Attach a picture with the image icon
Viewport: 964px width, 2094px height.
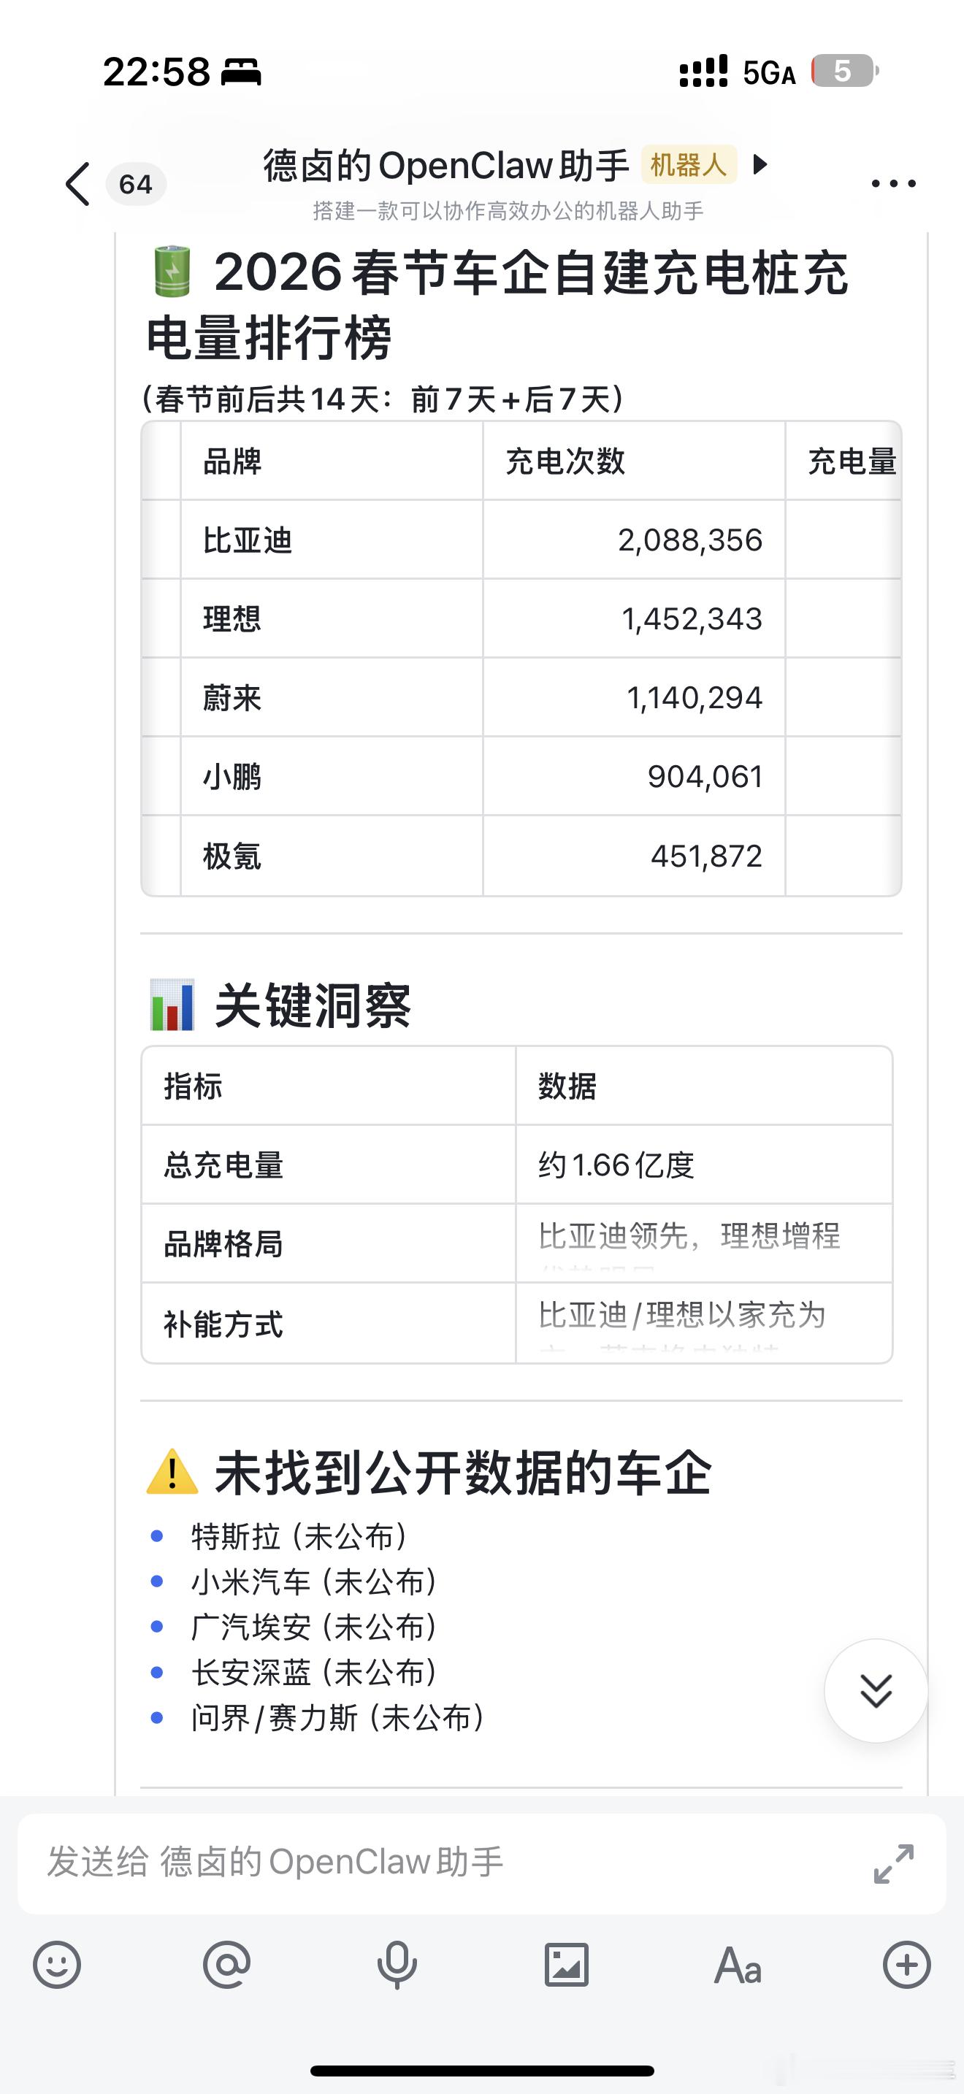pyautogui.click(x=567, y=1965)
